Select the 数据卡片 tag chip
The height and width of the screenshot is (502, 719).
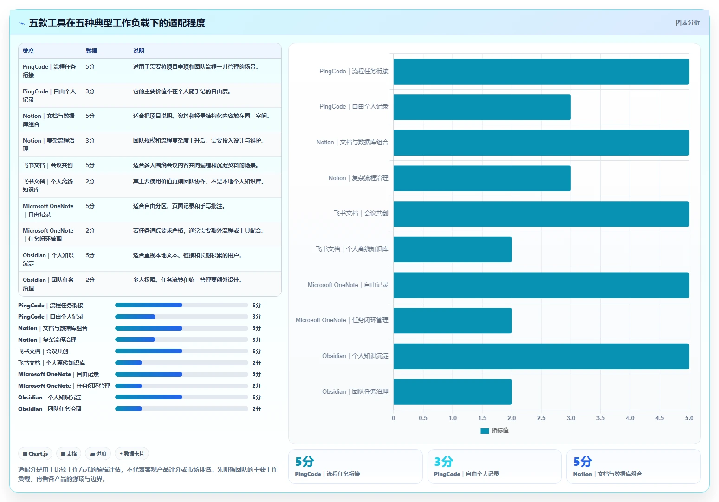click(132, 454)
